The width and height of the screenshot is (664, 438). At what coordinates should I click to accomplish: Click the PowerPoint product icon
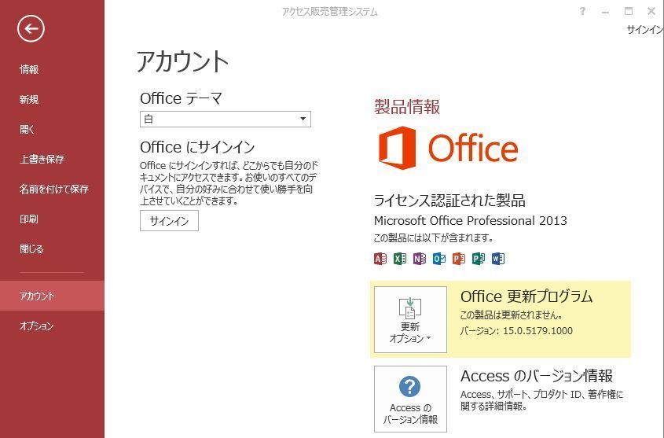pyautogui.click(x=459, y=259)
